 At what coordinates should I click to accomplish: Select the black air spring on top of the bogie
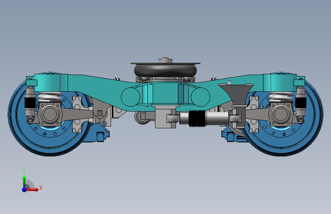click(x=166, y=71)
